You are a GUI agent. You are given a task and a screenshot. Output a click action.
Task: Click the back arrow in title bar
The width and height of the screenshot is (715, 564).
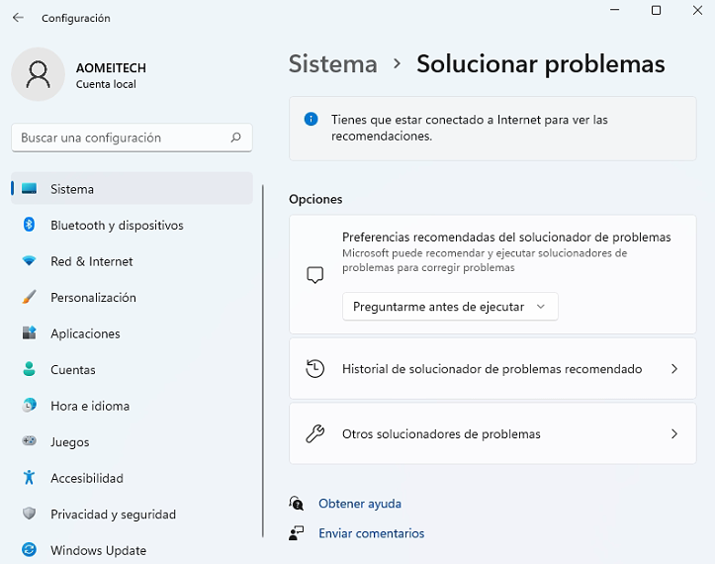coord(18,18)
